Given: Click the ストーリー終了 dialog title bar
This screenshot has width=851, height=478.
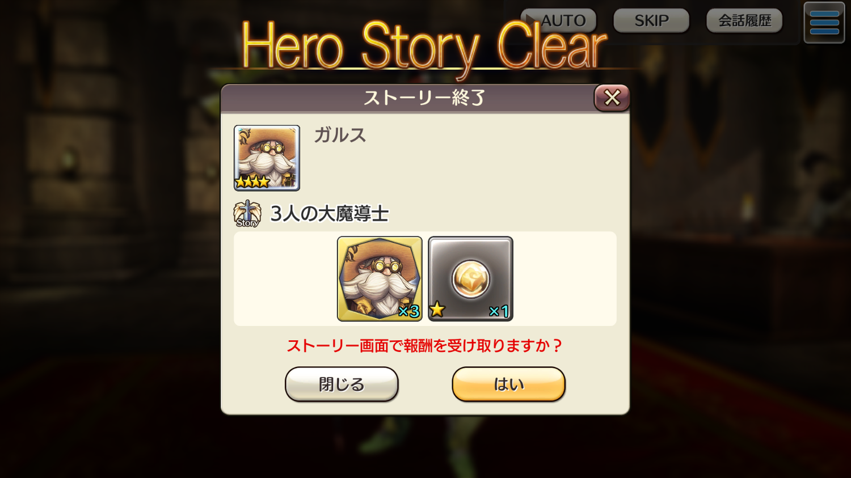Looking at the screenshot, I should coord(407,98).
